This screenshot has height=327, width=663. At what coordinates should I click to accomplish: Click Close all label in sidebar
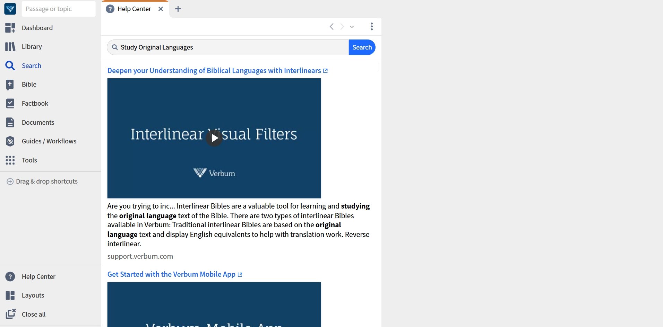tap(34, 314)
